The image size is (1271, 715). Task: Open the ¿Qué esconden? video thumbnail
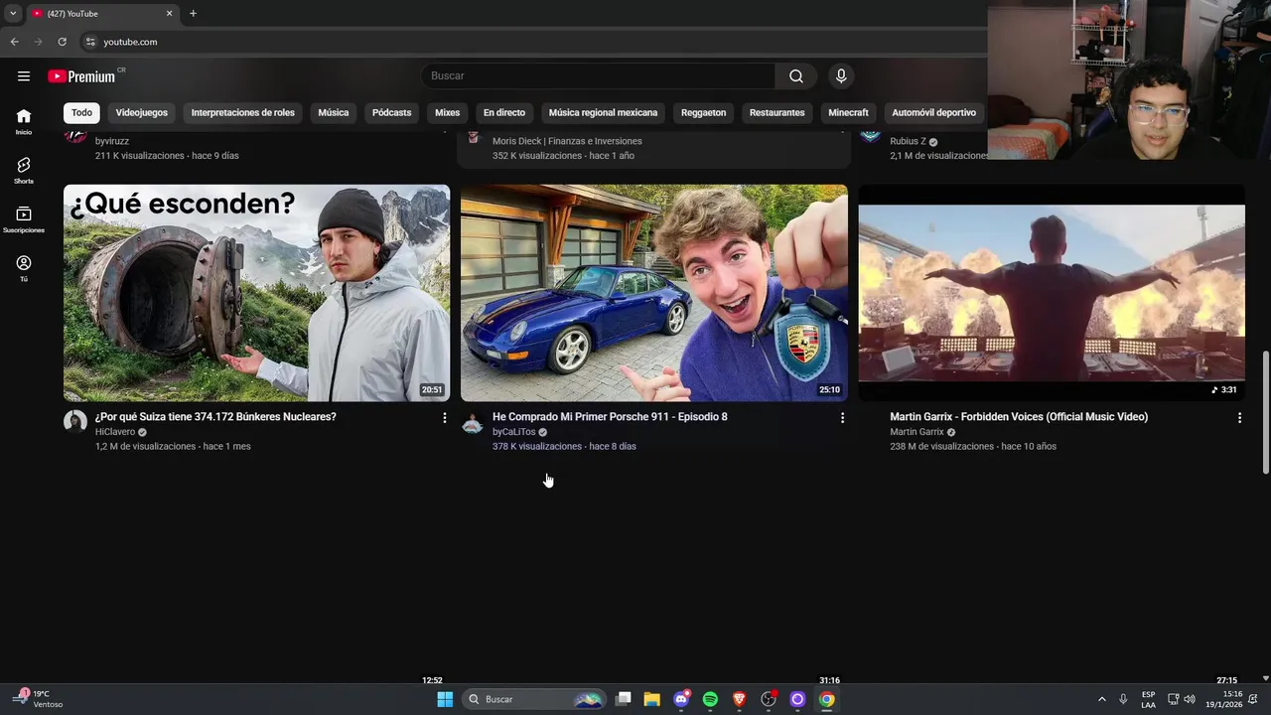click(x=256, y=293)
